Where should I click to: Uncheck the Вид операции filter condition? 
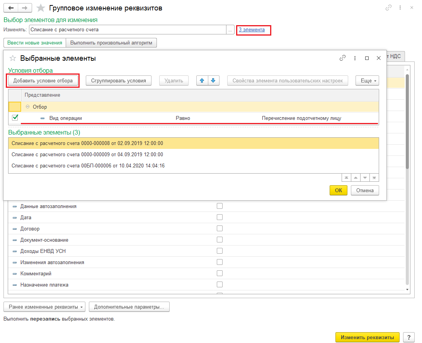[x=15, y=118]
